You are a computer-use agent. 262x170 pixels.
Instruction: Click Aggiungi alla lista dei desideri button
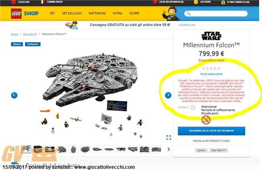click(x=211, y=131)
